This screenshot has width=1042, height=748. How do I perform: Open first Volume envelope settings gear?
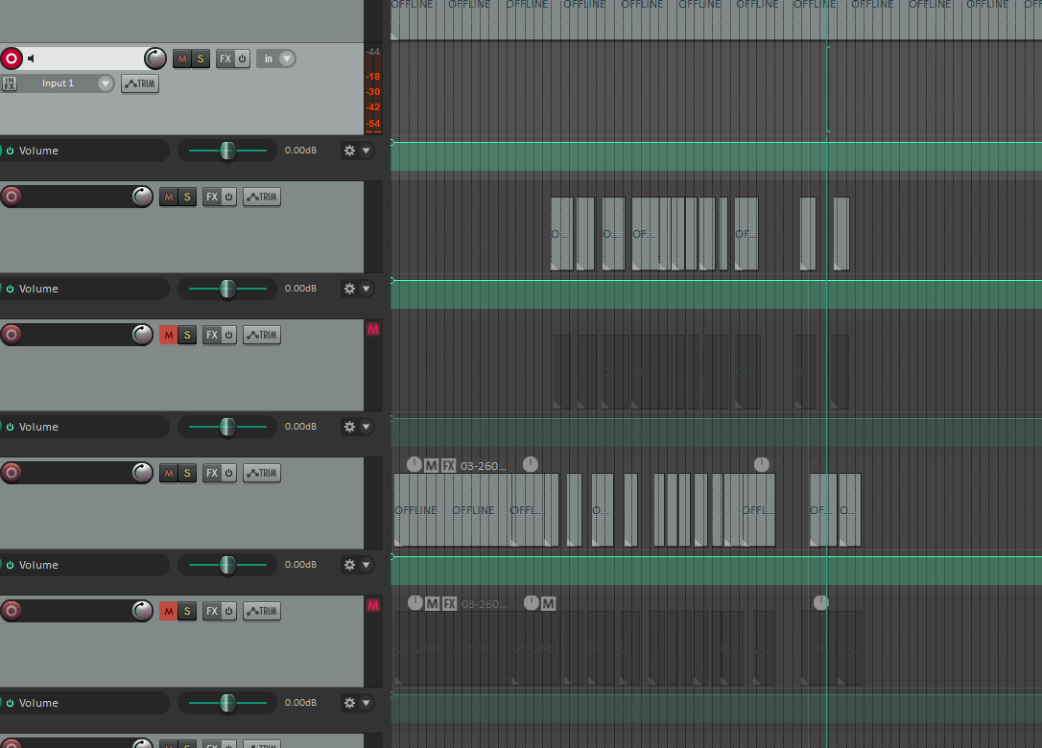point(349,151)
